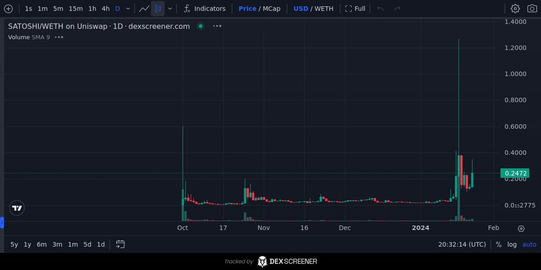The image size is (541, 270).
Task: Set range to 6m
Action: point(42,245)
